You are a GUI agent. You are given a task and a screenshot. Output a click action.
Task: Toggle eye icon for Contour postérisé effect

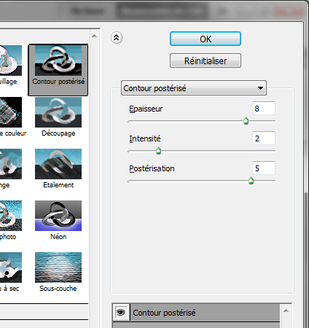click(x=121, y=312)
